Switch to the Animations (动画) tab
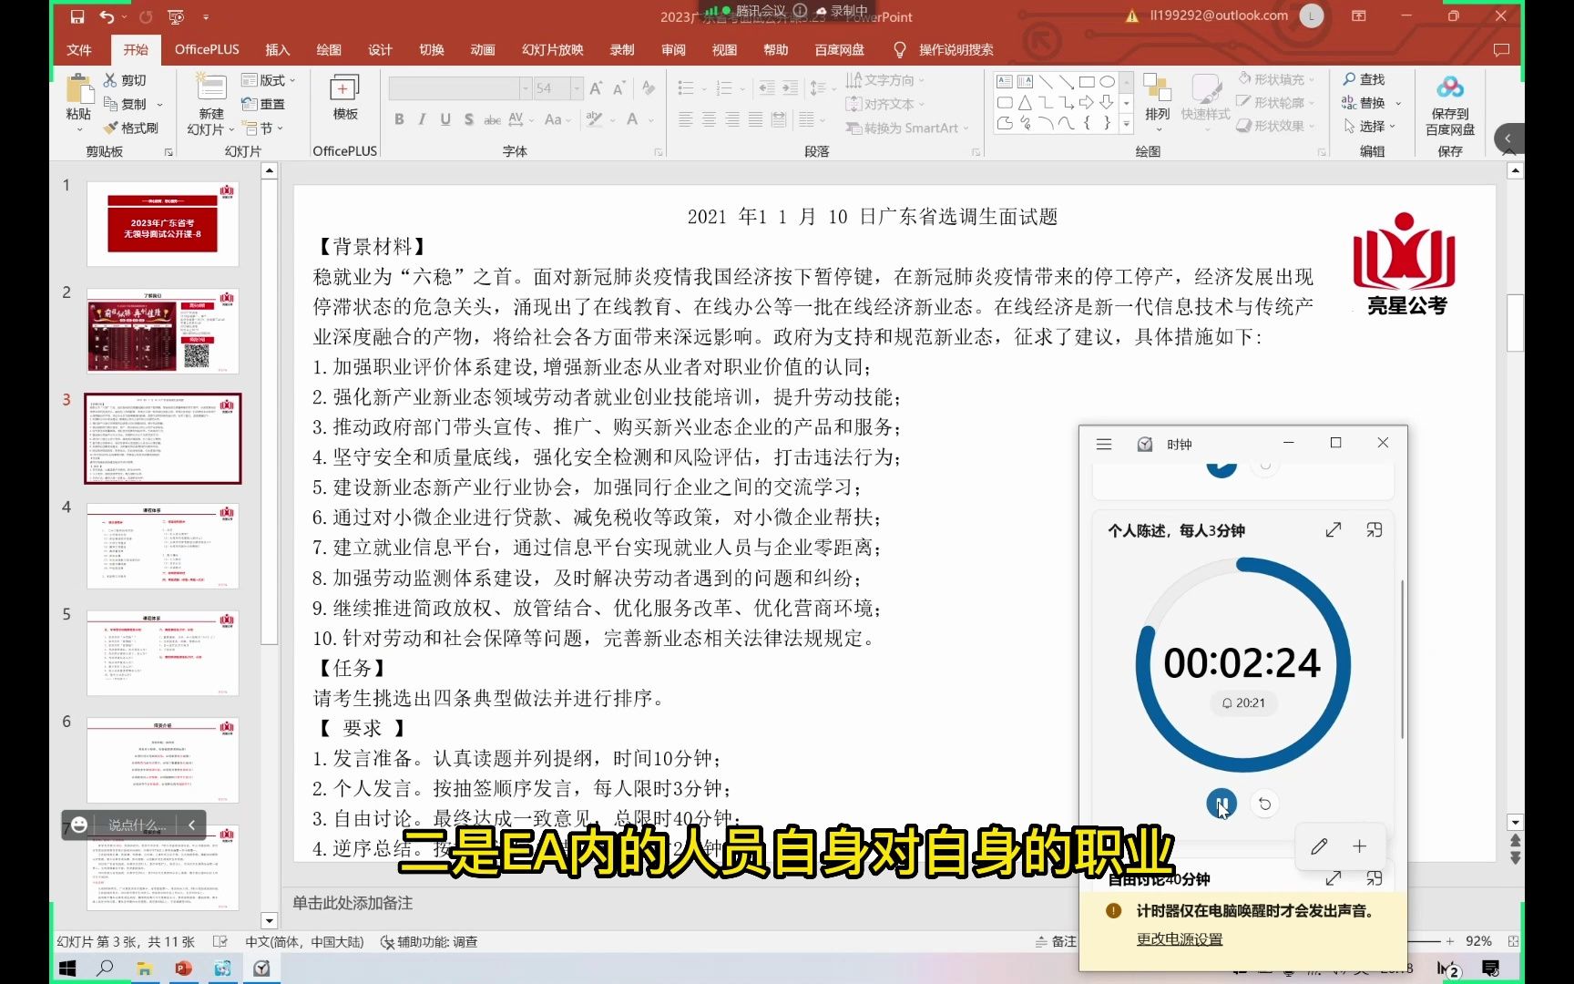This screenshot has width=1574, height=984. [483, 50]
